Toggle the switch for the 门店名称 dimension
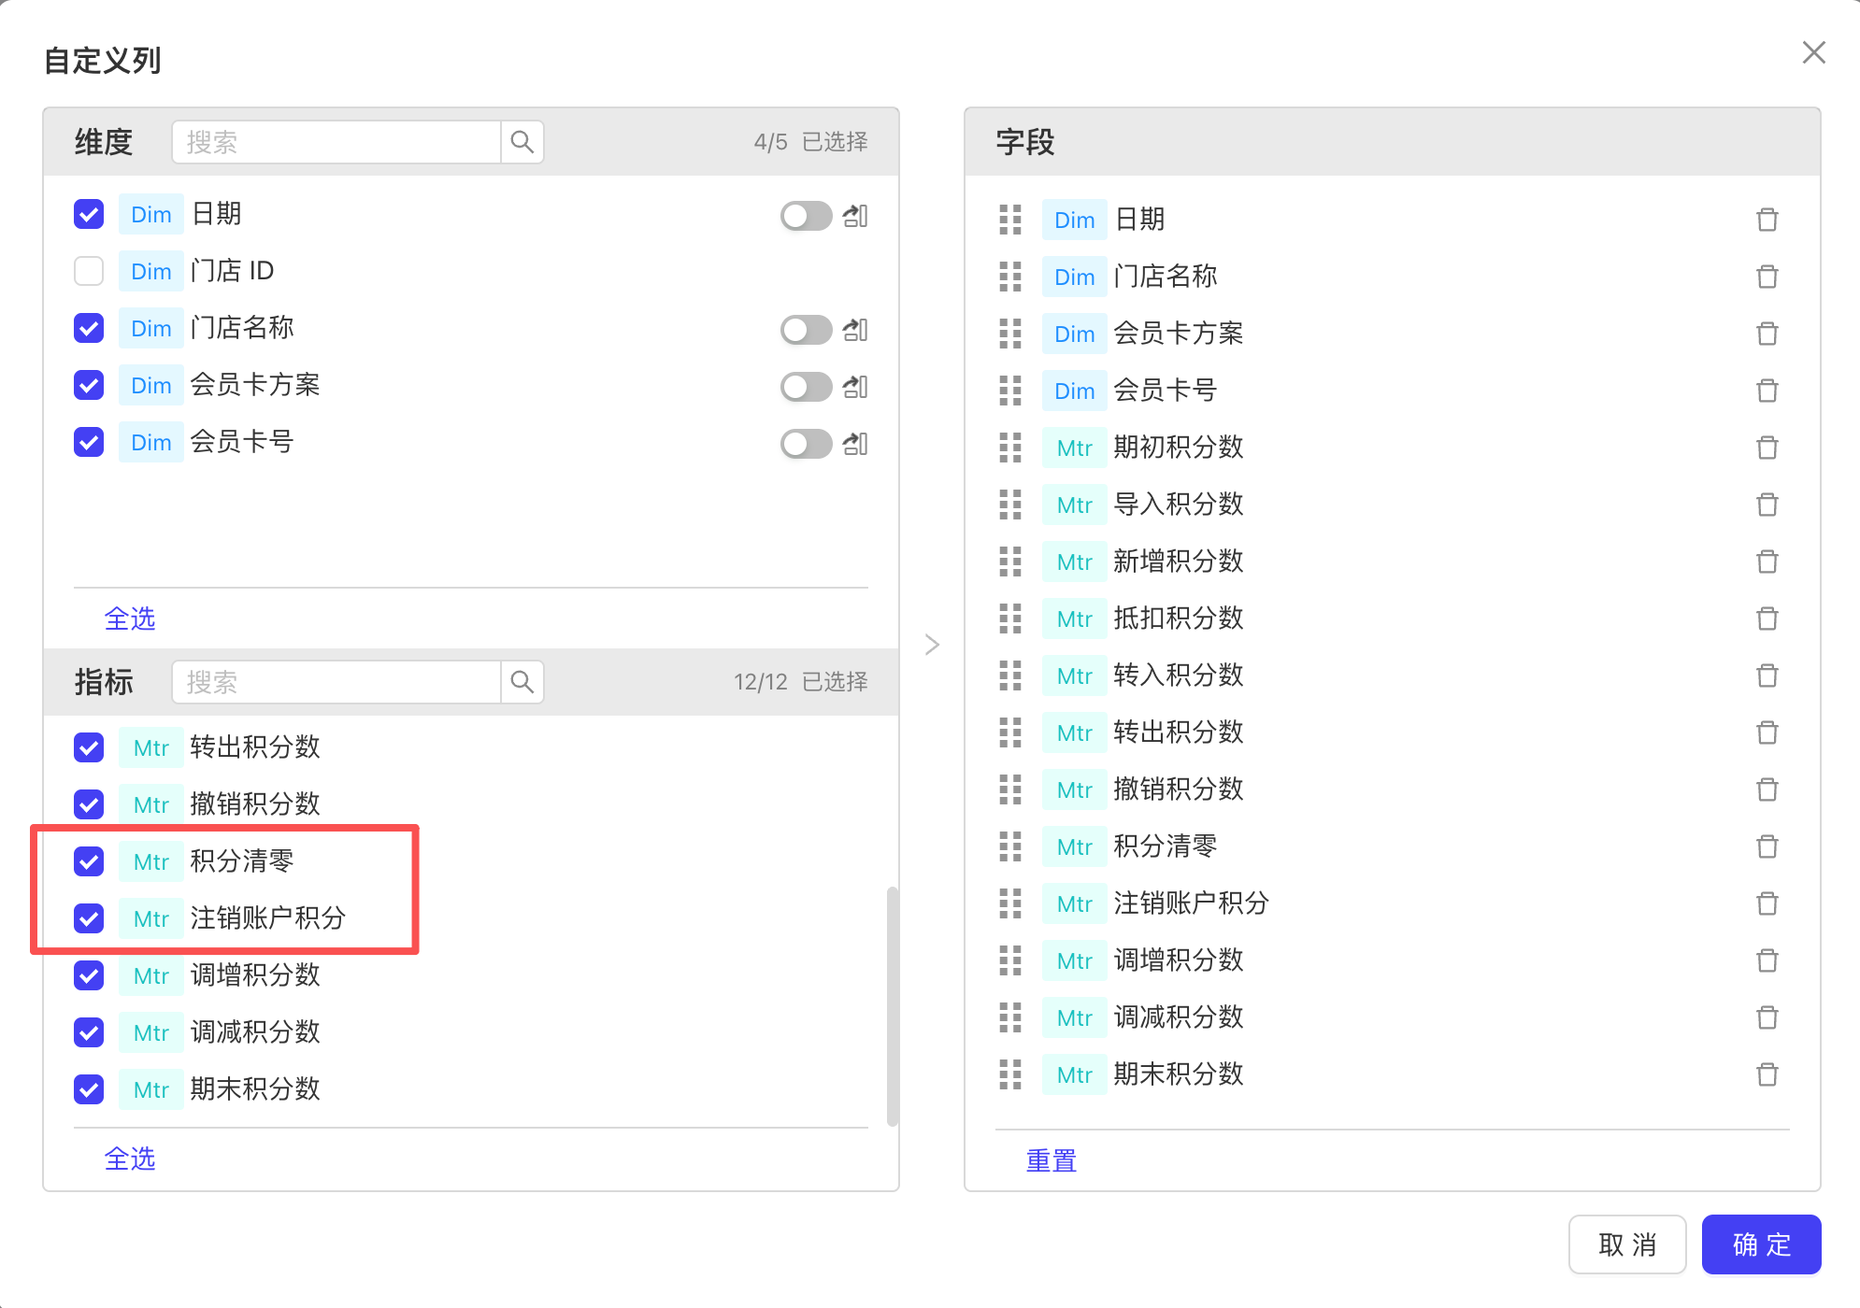This screenshot has height=1308, width=1860. (x=806, y=330)
